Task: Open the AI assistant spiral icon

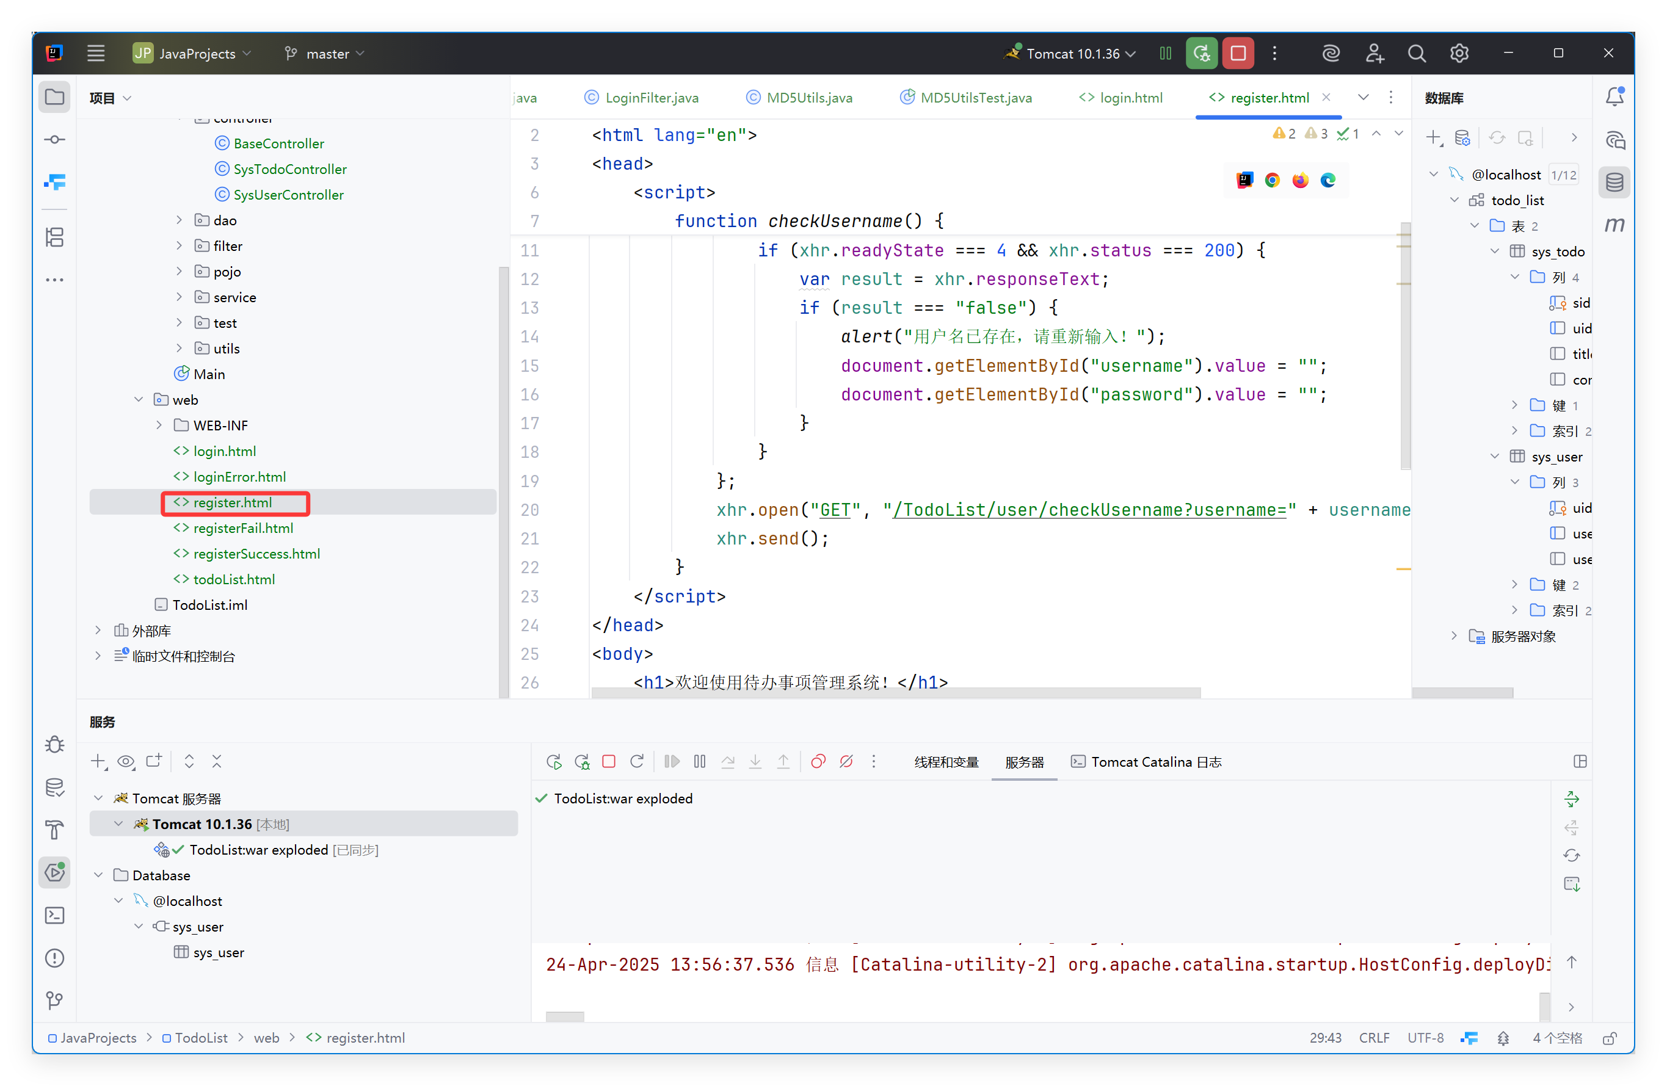Action: coord(1331,53)
